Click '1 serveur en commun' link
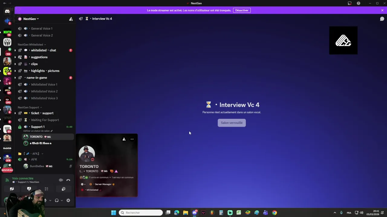 click(122, 178)
